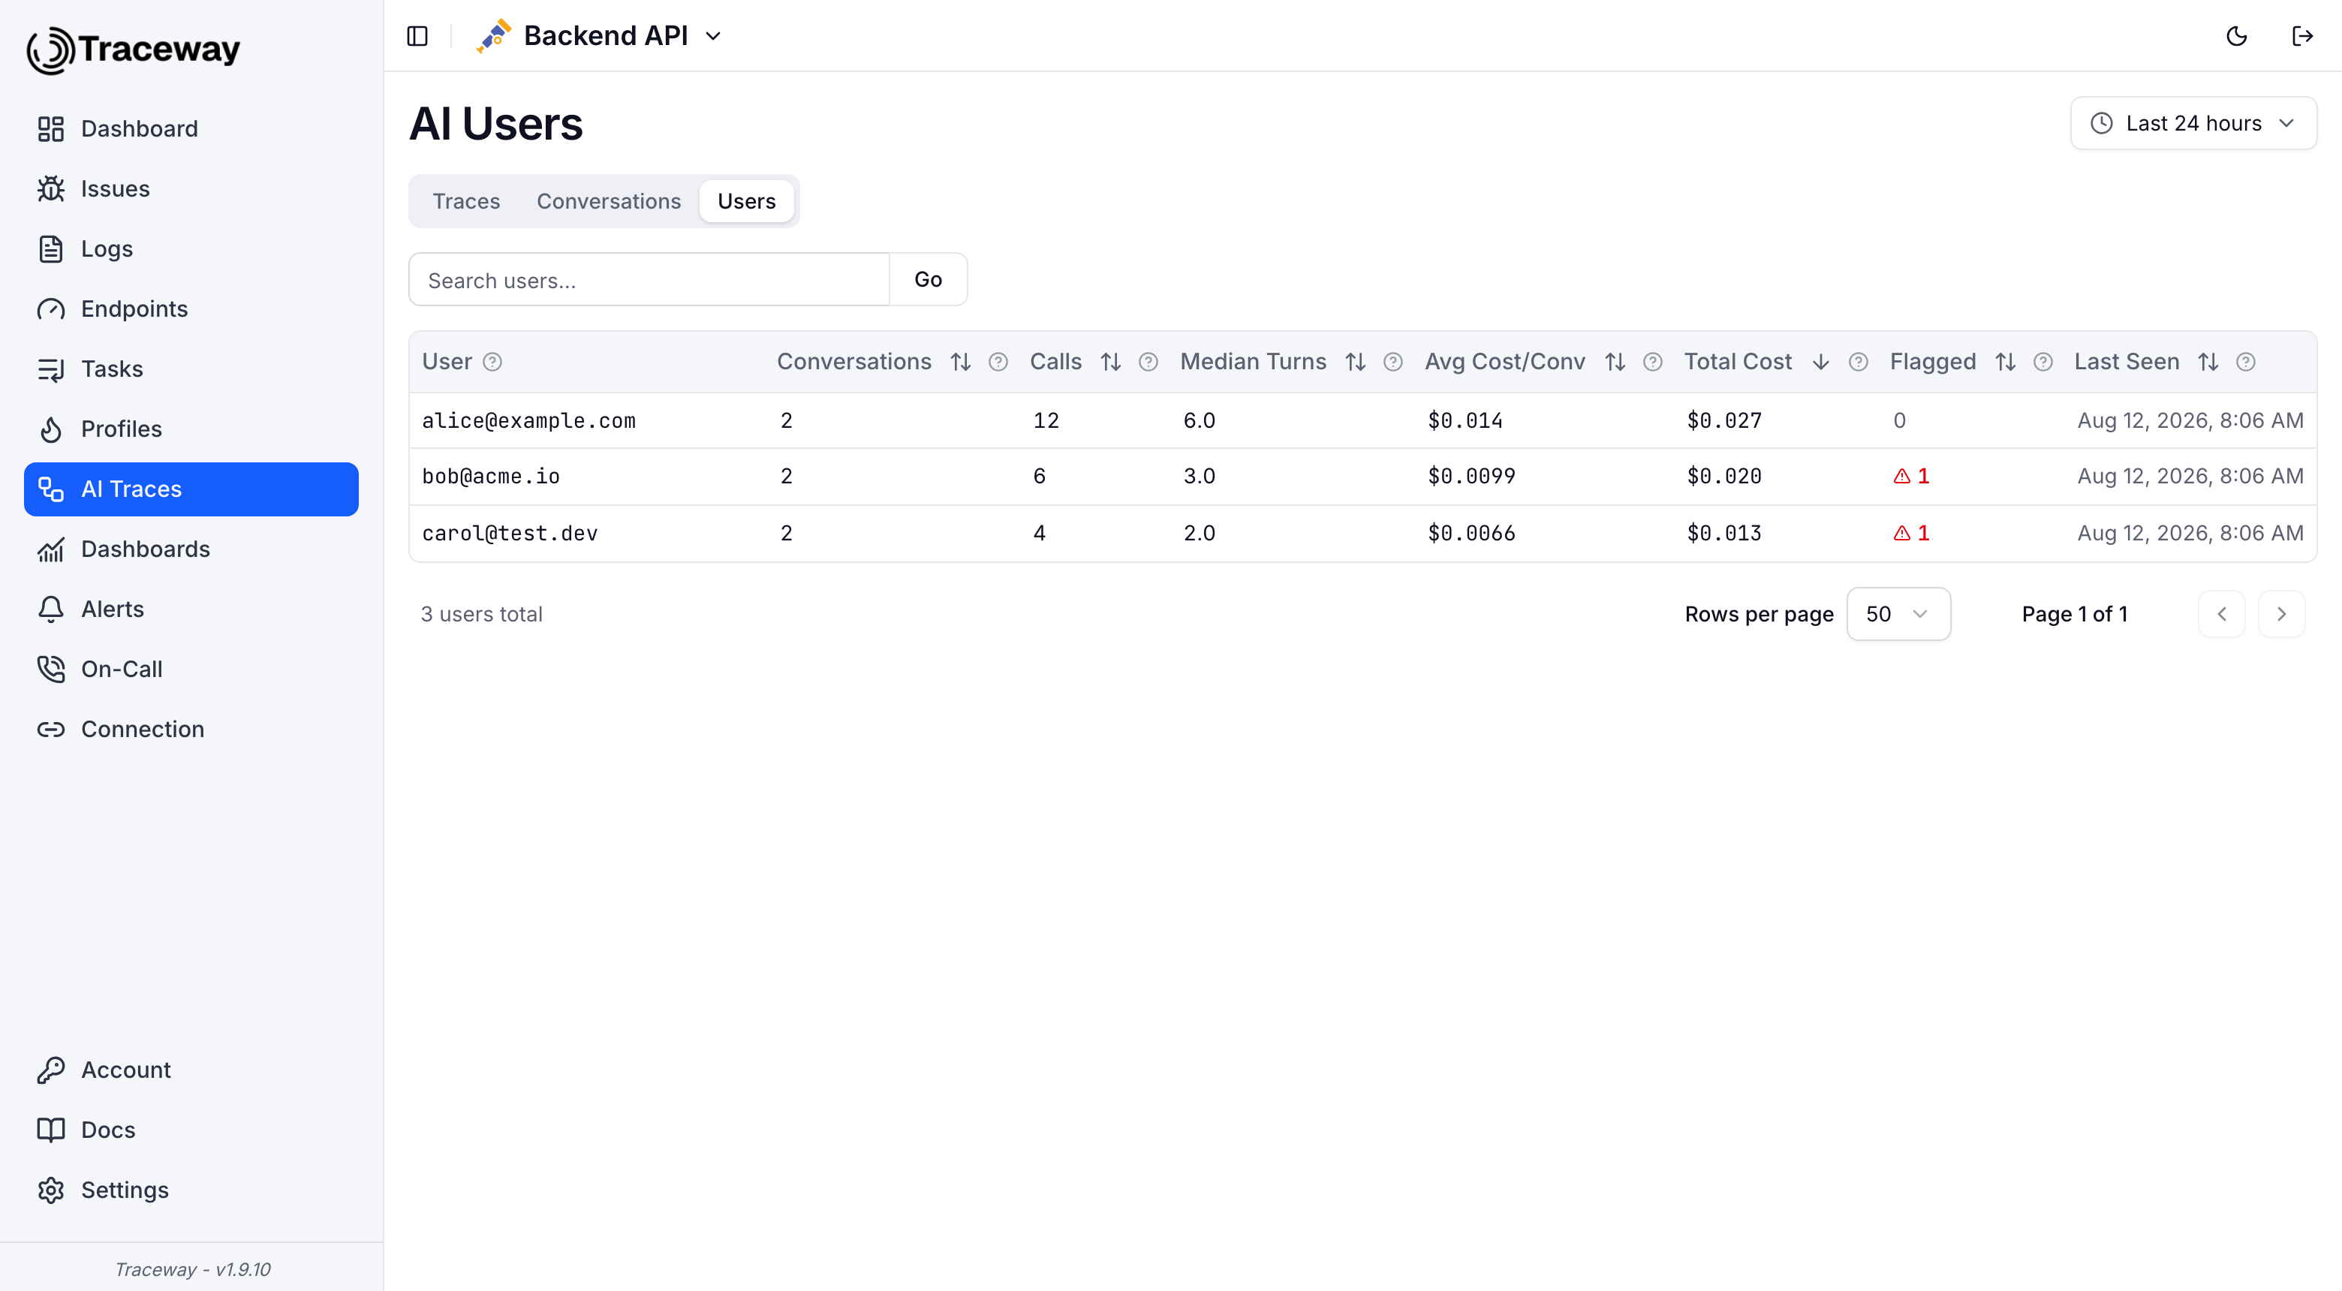Open the Last 24 hours time range
Image resolution: width=2342 pixels, height=1291 pixels.
point(2193,123)
